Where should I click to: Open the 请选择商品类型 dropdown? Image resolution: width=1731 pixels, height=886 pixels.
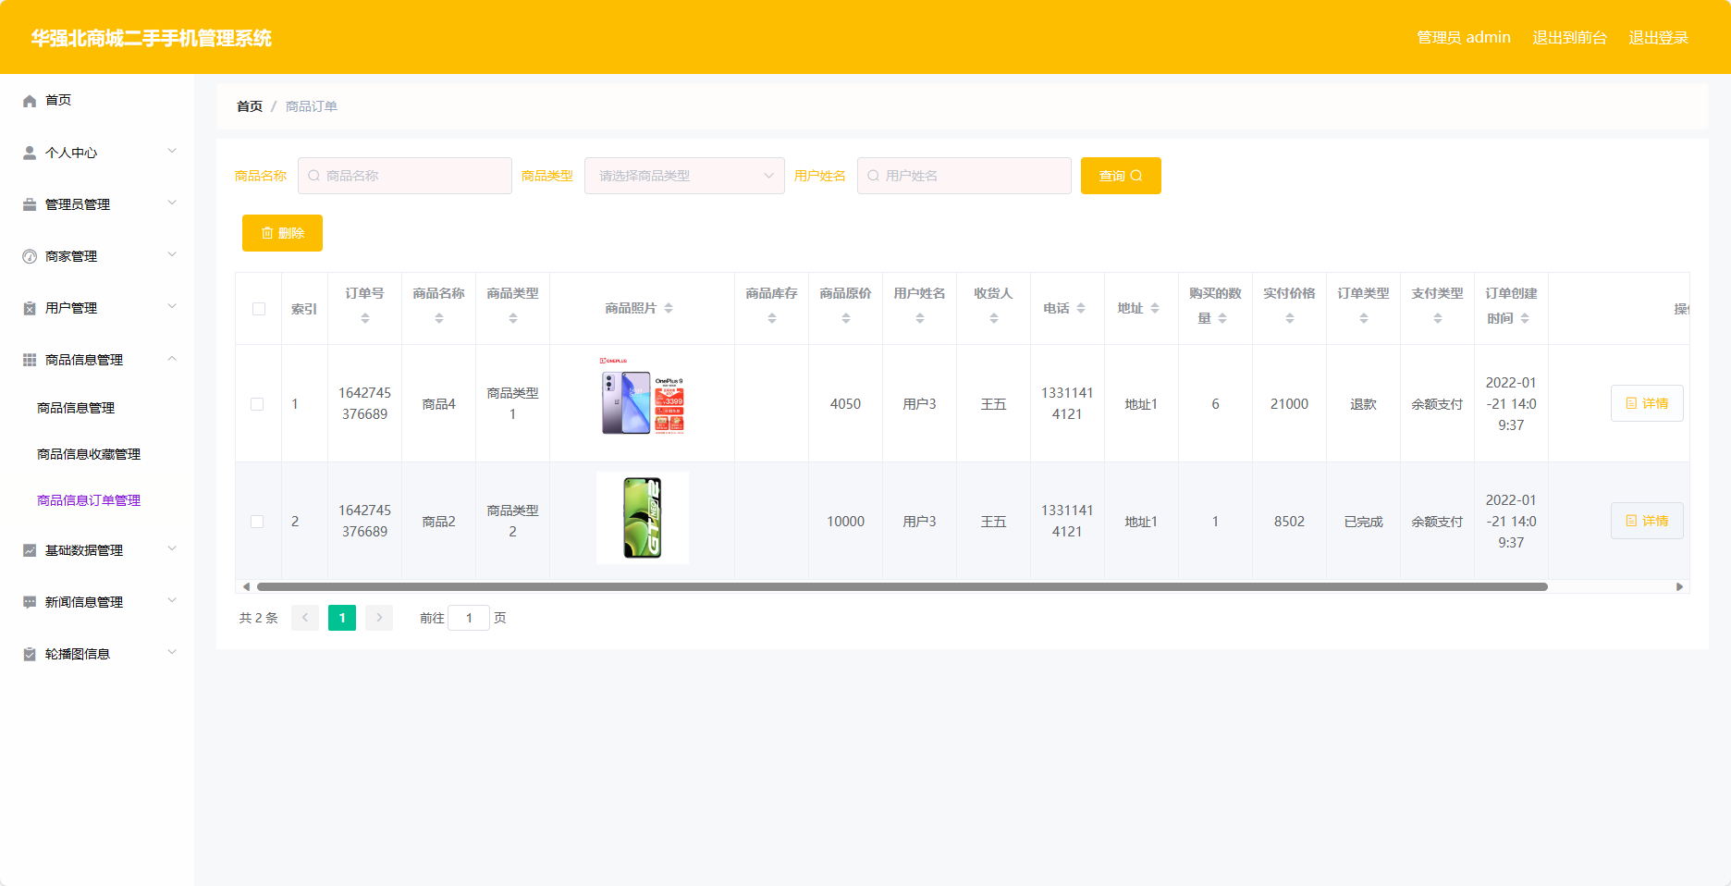coord(684,176)
